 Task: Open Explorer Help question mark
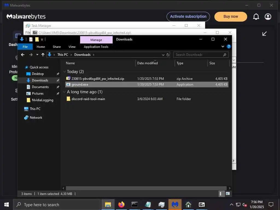tap(229, 46)
